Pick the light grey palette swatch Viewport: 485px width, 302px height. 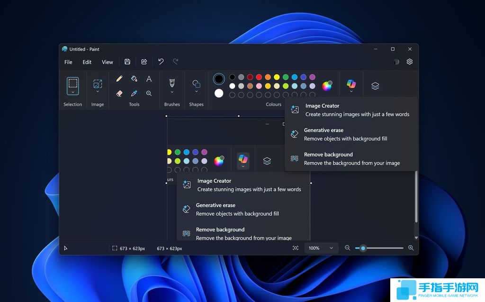point(241,86)
